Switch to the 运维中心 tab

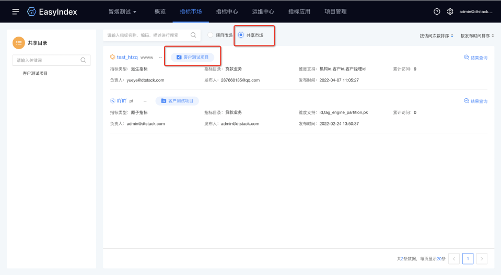tap(263, 12)
